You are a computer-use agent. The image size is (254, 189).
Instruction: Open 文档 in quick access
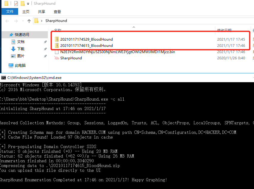(x=21, y=42)
